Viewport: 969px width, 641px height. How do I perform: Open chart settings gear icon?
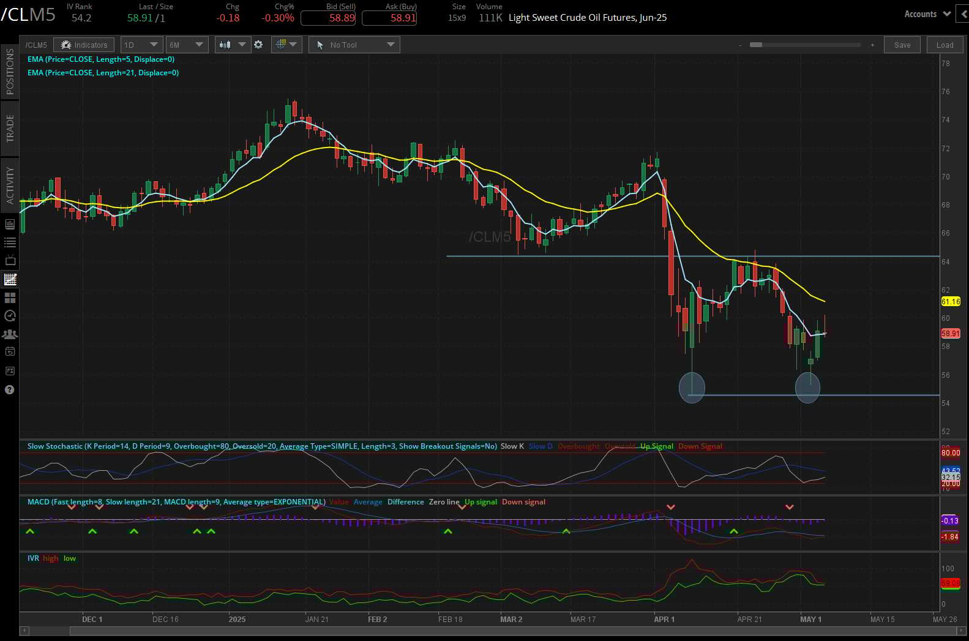[x=258, y=45]
